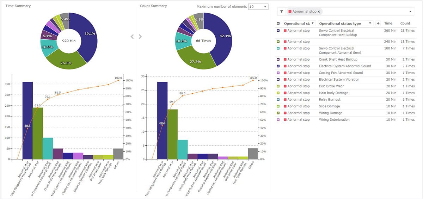Uncheck the Servo Control Abnormal Smell row
Viewport: 423px width, 199px height.
point(278,48)
